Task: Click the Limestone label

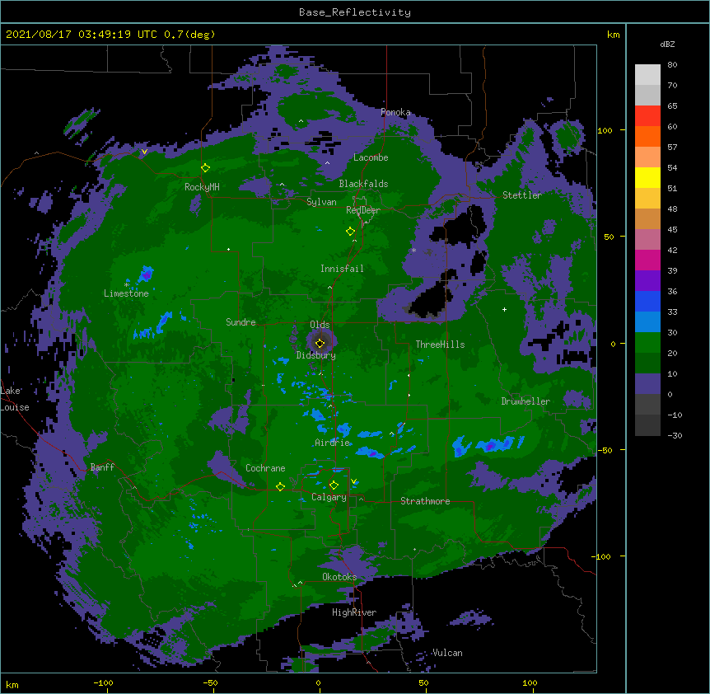Action: click(126, 293)
